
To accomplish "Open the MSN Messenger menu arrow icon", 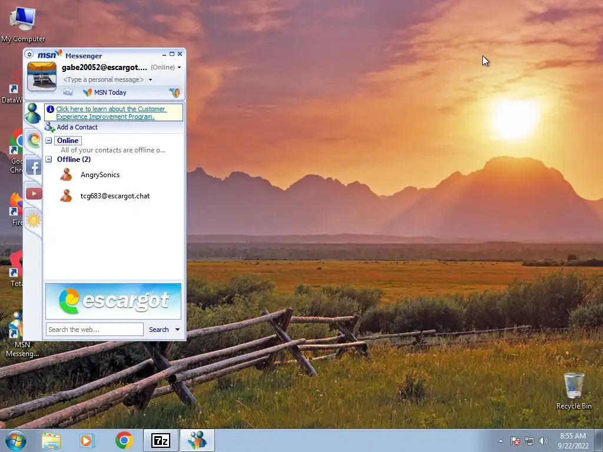I will click(29, 55).
